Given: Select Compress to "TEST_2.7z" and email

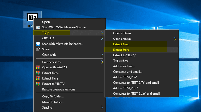Looking at the screenshot, I should pos(142,82).
